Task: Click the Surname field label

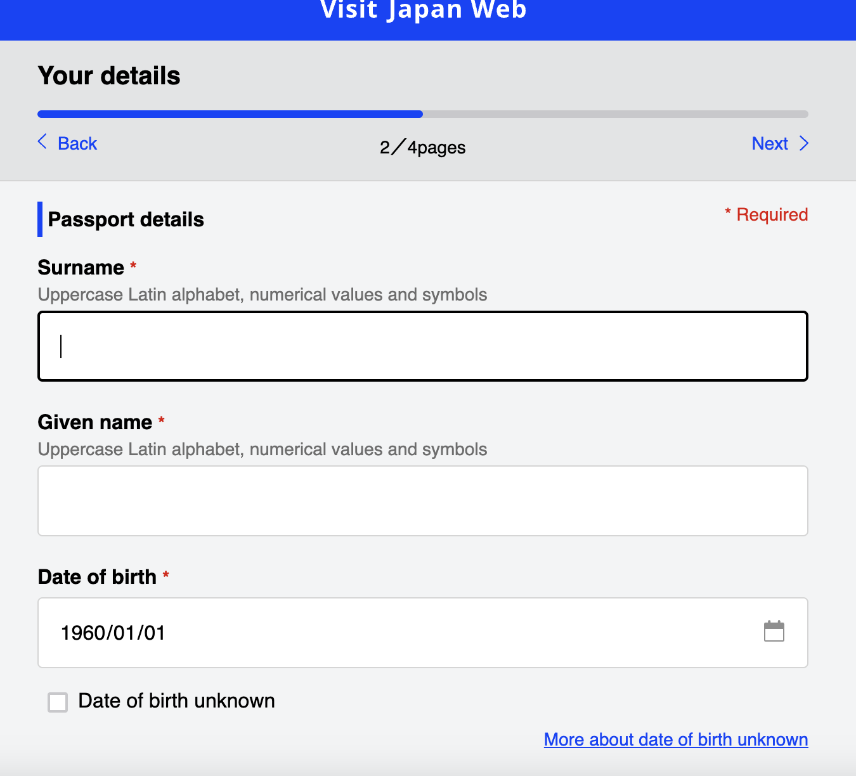Action: [x=81, y=268]
